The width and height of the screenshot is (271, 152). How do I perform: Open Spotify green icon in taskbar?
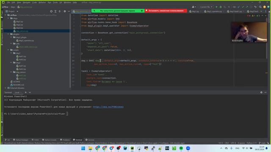point(181,148)
